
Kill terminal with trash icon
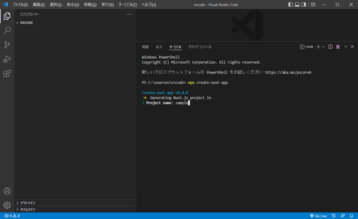coord(338,47)
